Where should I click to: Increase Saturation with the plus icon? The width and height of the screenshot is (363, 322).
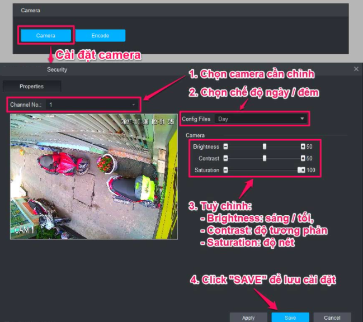pyautogui.click(x=302, y=170)
